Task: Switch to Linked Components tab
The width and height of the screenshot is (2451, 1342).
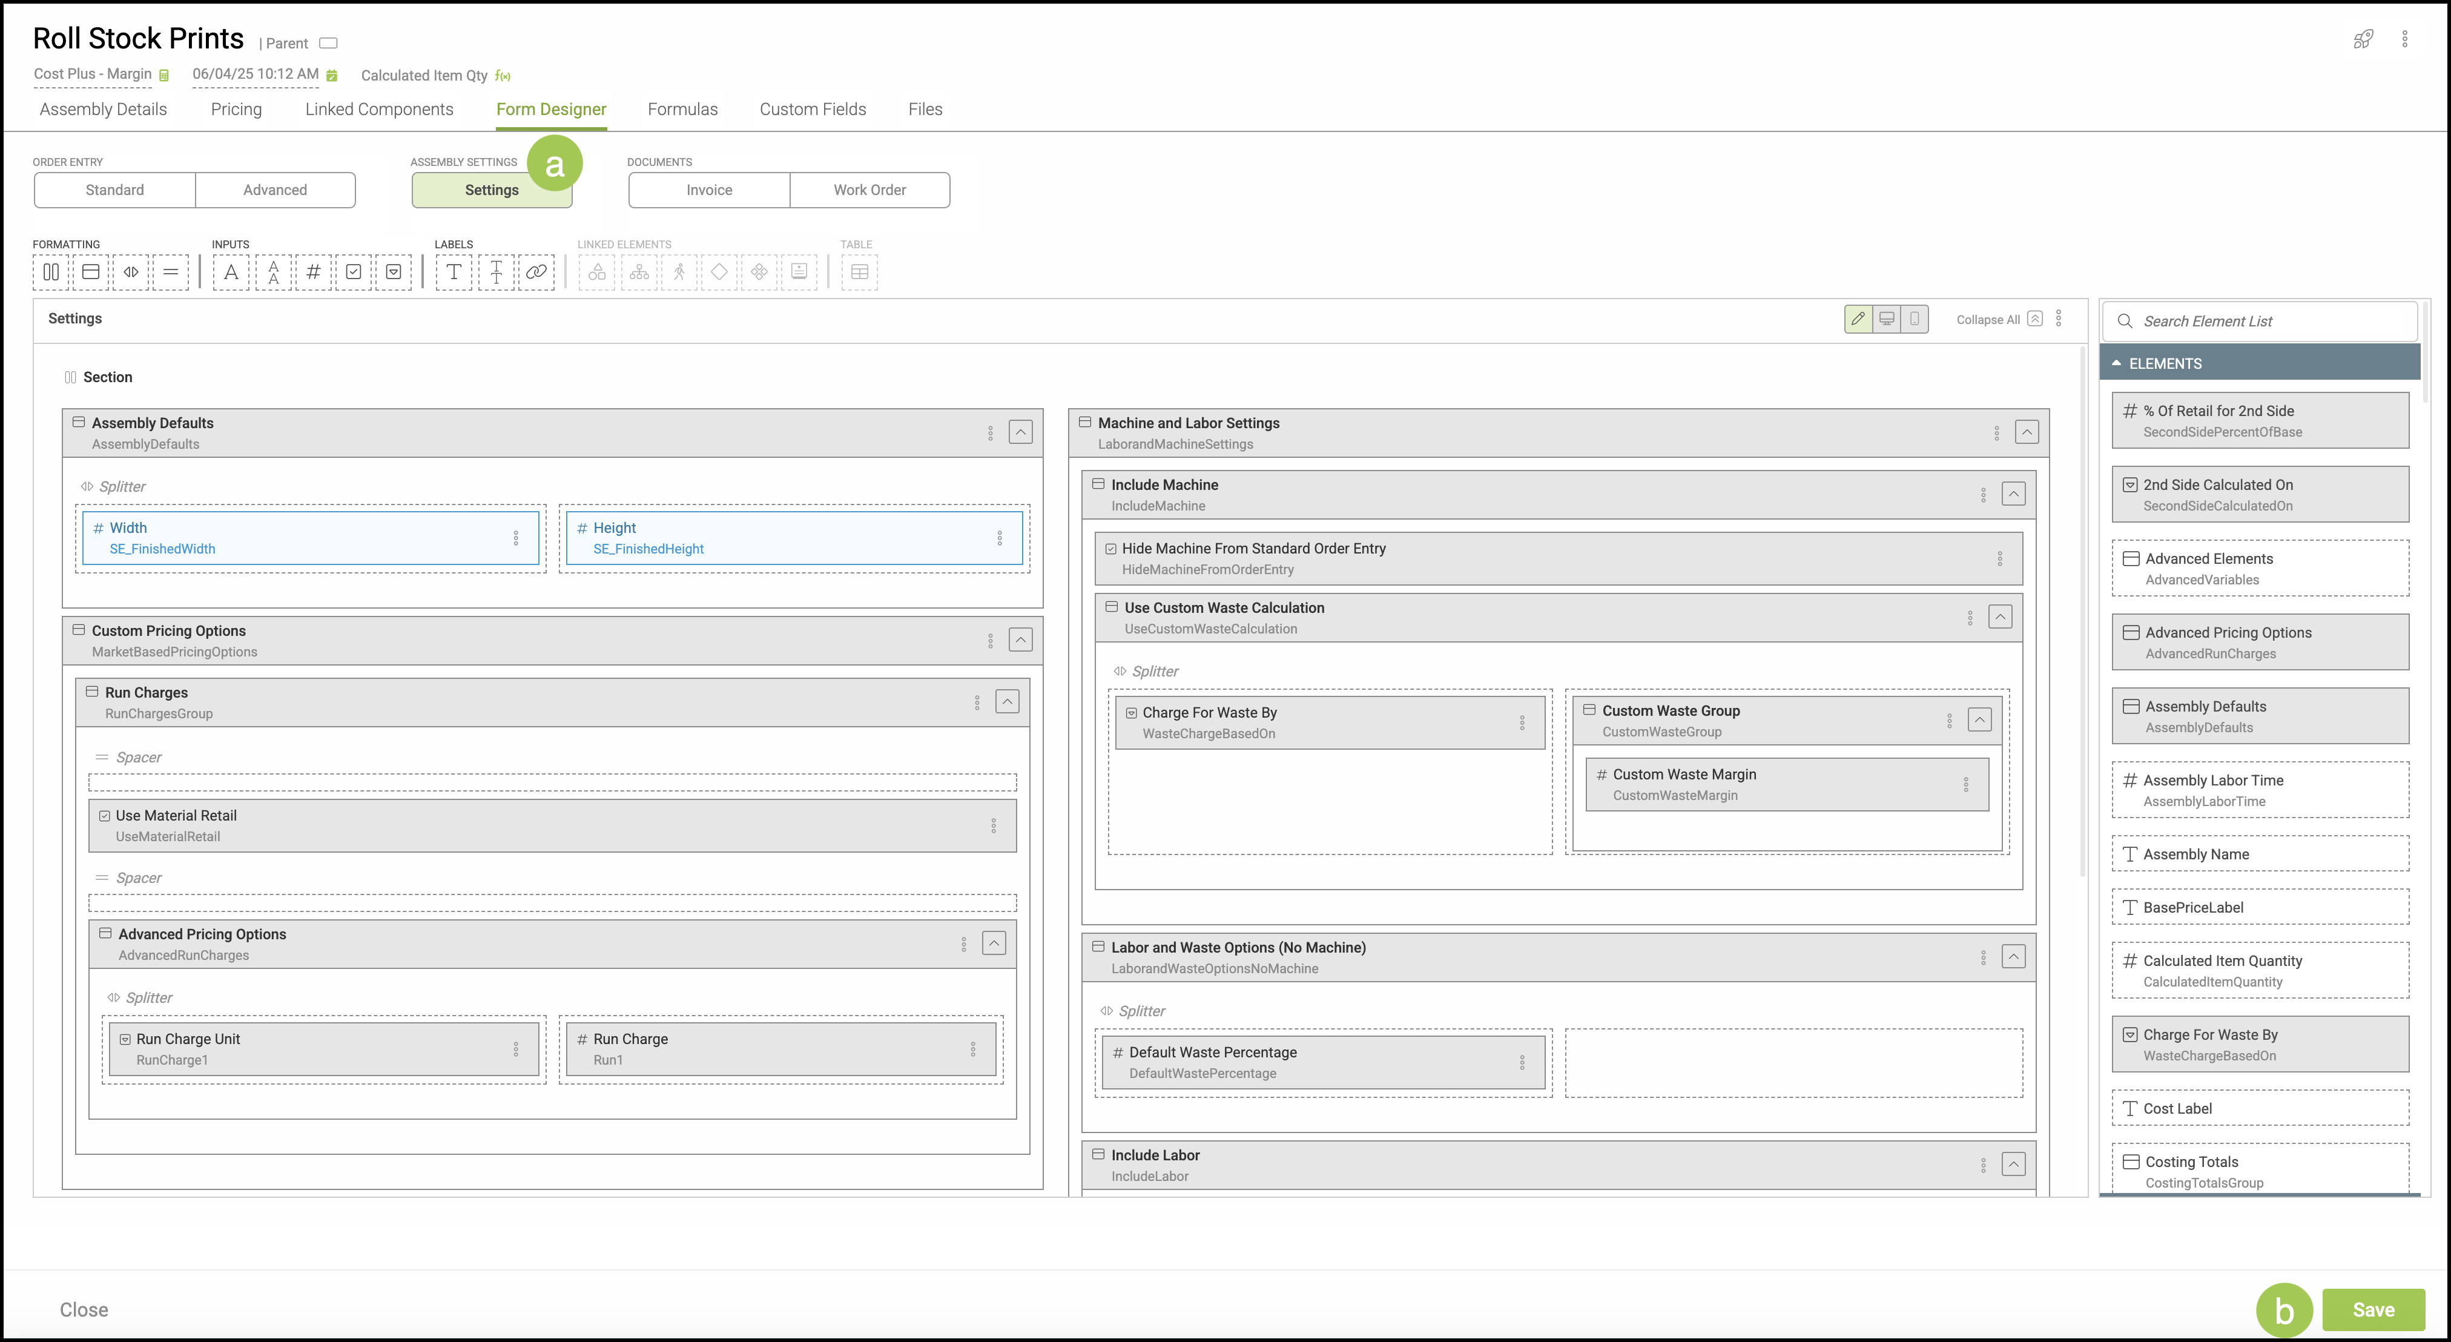Action: point(378,110)
